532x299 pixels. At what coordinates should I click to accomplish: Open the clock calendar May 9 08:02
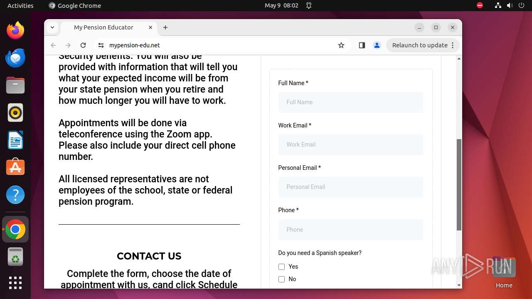(281, 5)
